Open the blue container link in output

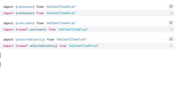25,7
